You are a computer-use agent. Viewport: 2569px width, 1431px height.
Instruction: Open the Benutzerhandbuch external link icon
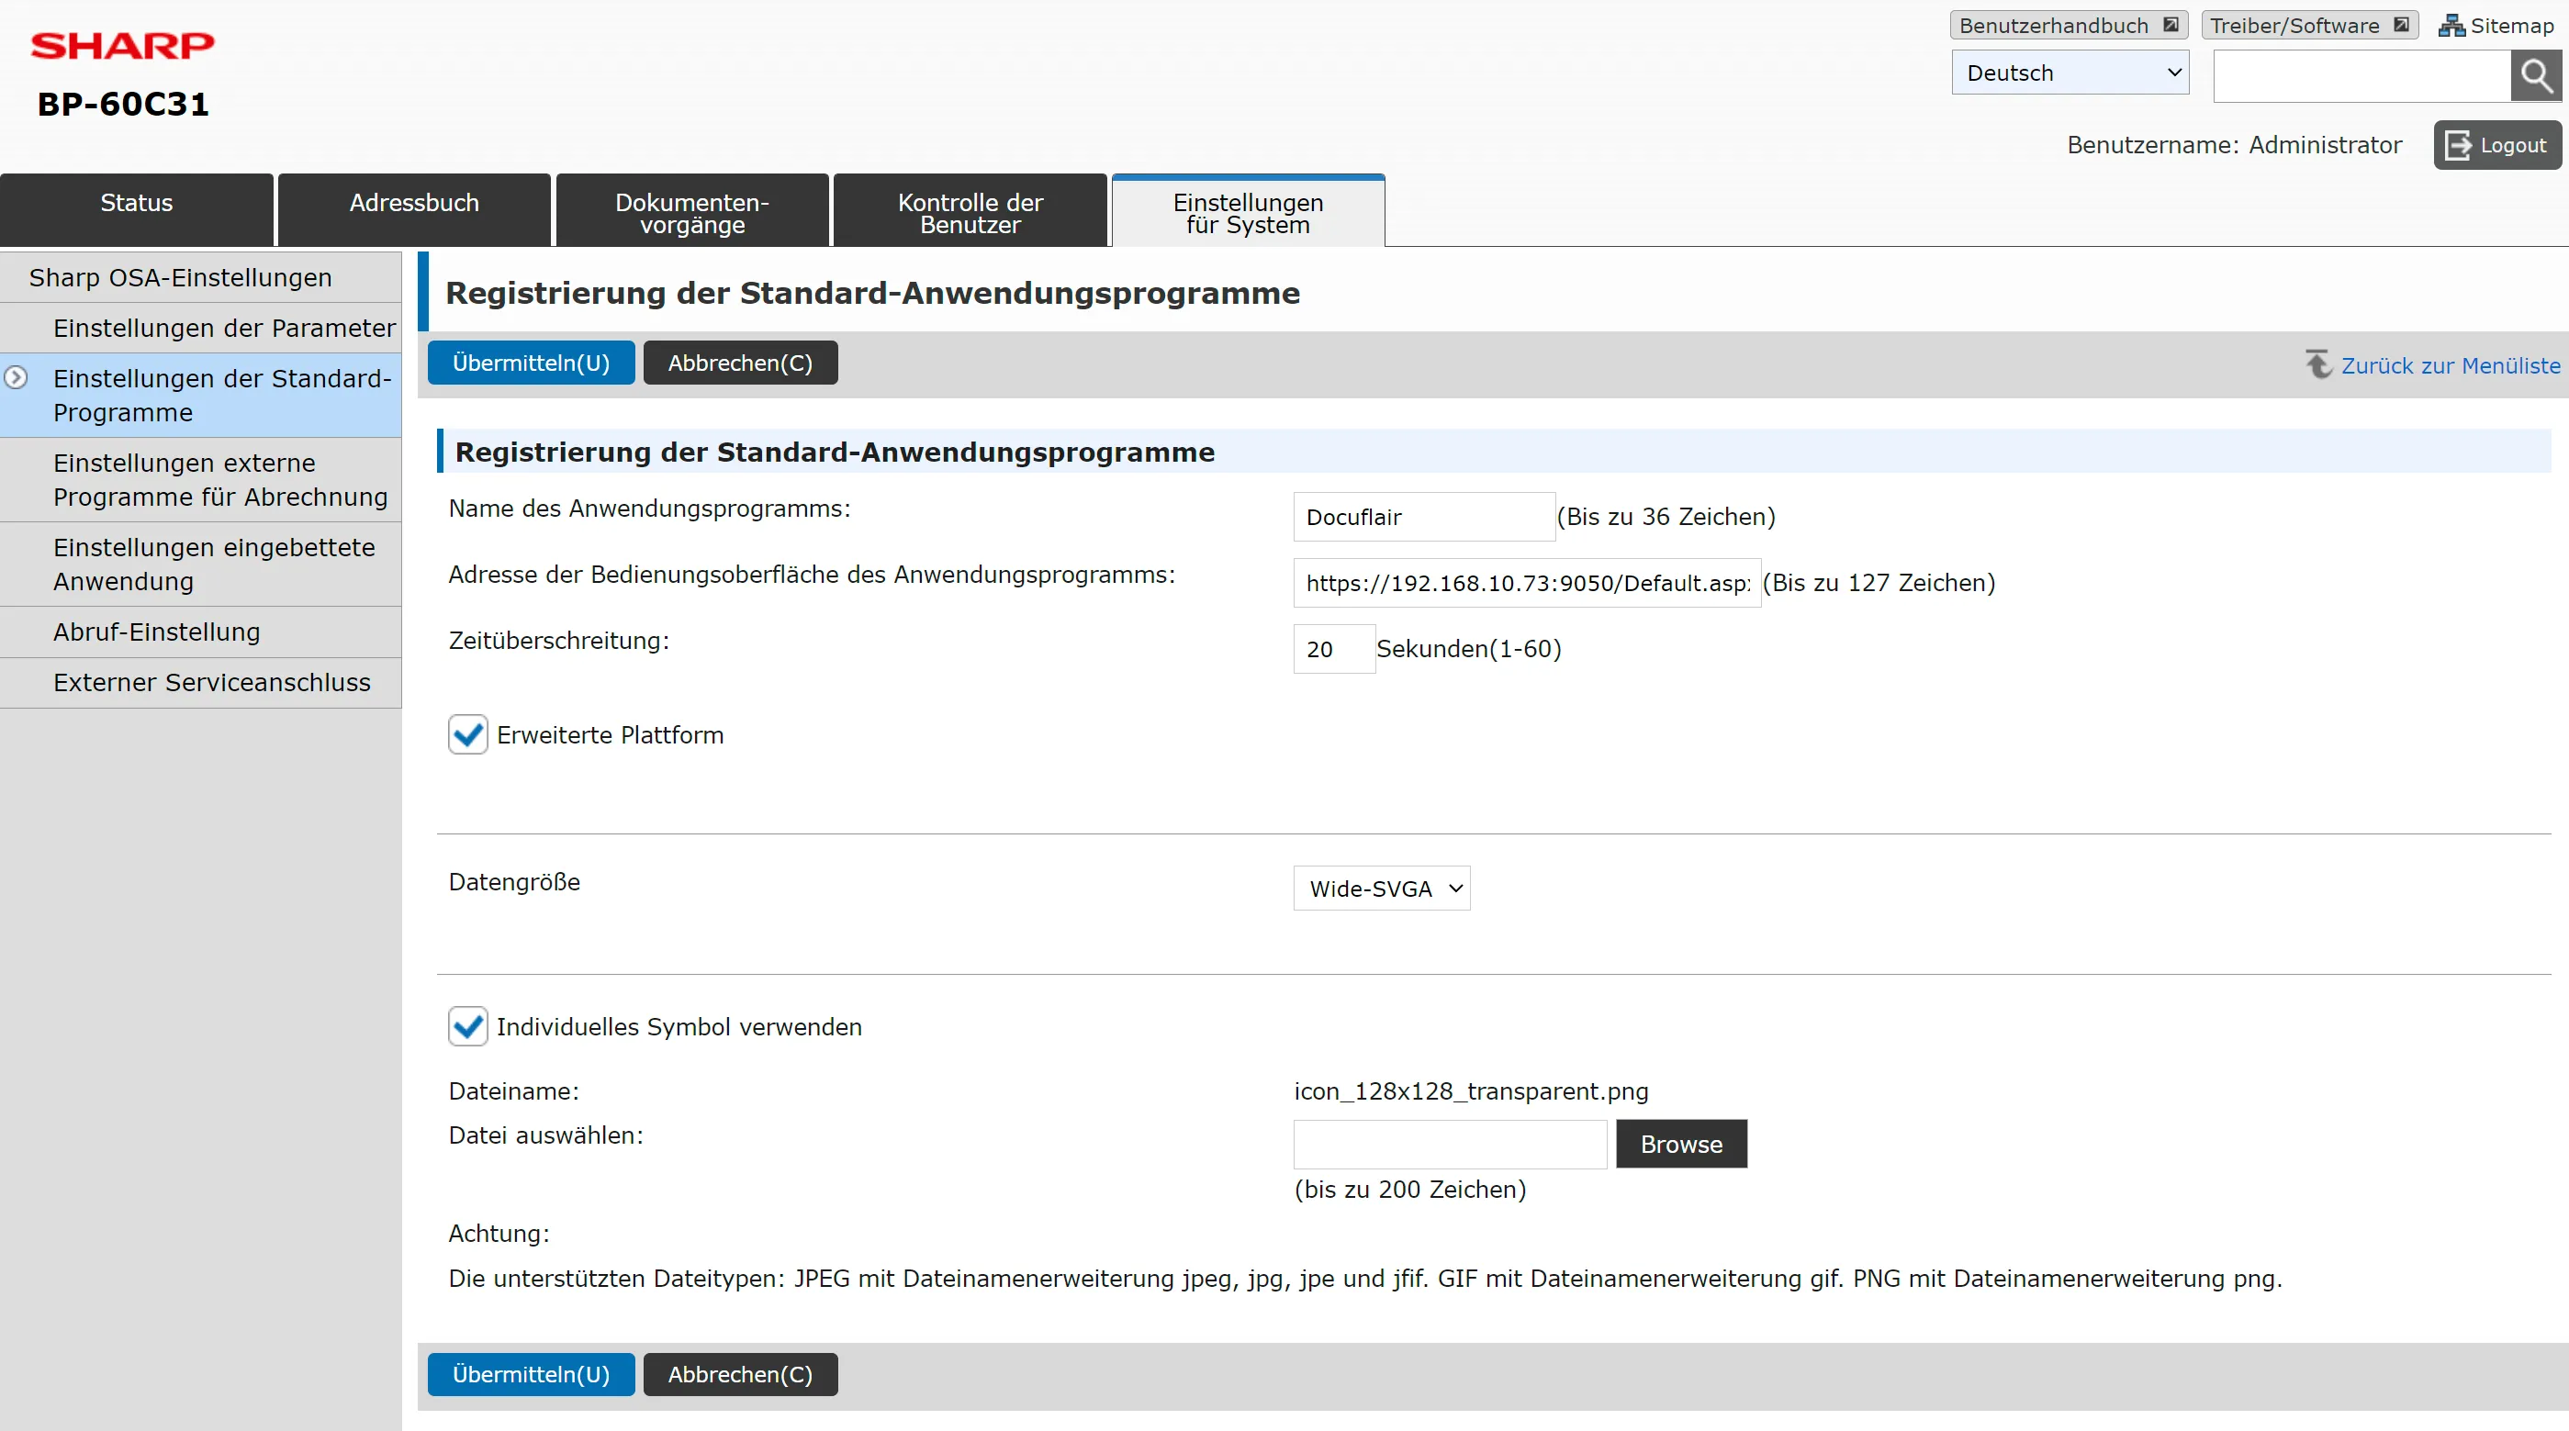click(2171, 25)
